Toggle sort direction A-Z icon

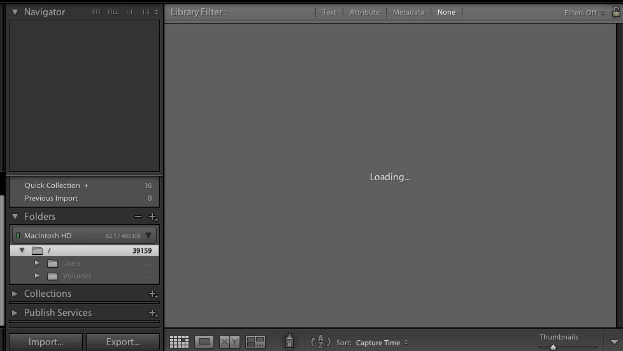[320, 342]
